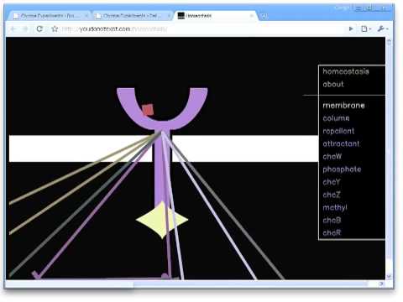Open the homeostasis link
Screen dimensions: 403x302
click(346, 71)
